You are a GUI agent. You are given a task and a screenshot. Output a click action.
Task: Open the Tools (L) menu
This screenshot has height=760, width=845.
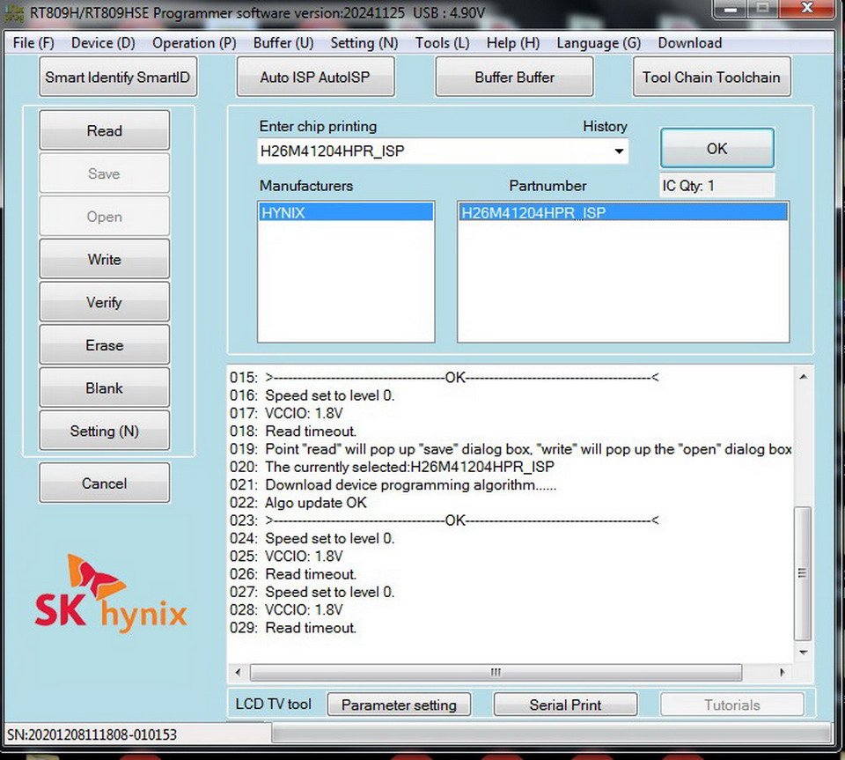tap(442, 42)
